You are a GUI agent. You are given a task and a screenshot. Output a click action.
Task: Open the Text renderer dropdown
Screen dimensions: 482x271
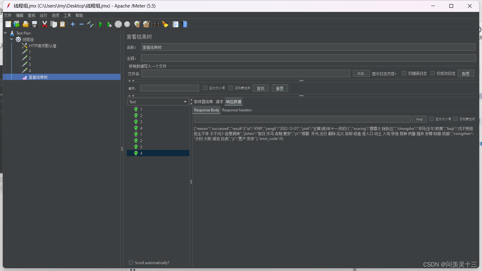coord(158,102)
